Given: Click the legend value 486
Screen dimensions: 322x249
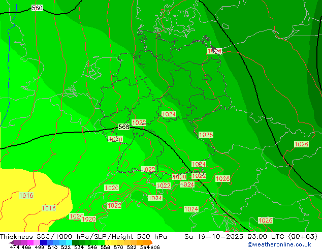Looking at the screenshot, I should [x=26, y=247].
